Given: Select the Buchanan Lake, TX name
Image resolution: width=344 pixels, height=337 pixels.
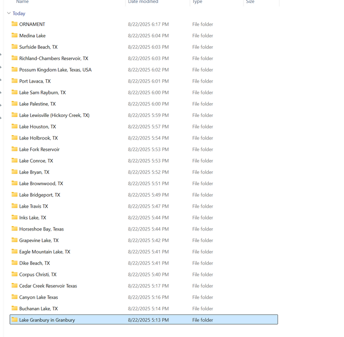Looking at the screenshot, I should pyautogui.click(x=38, y=309).
